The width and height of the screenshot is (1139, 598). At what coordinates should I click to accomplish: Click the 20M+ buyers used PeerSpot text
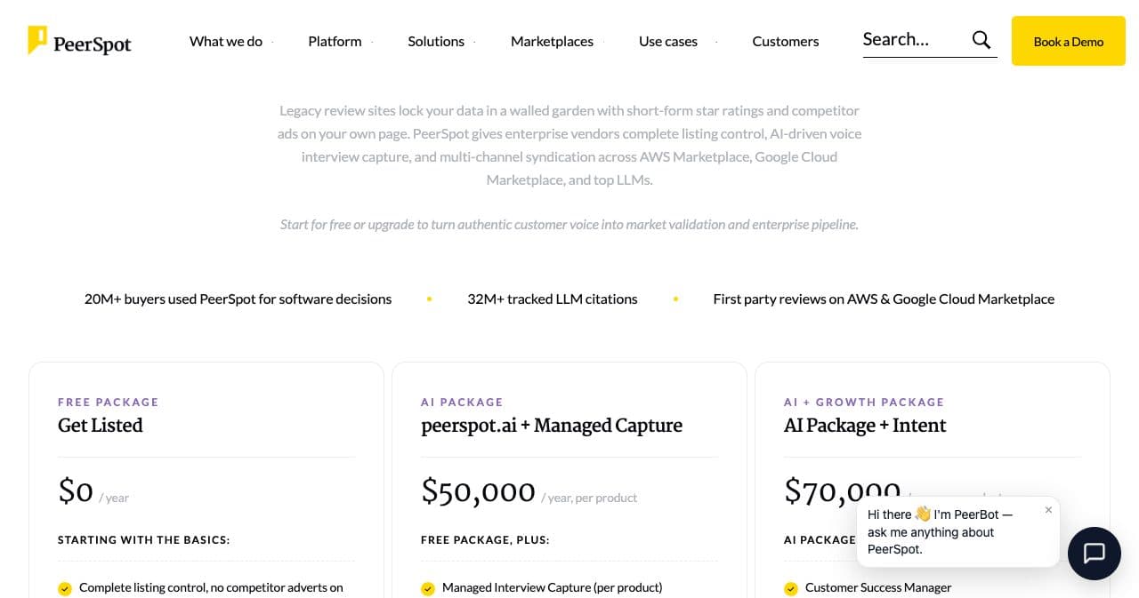pos(238,299)
